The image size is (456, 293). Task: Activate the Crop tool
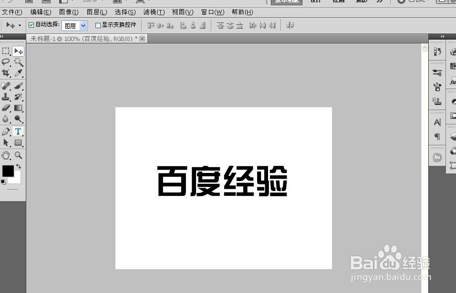point(6,73)
